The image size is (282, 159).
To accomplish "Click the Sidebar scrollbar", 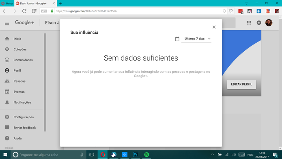I will pos(45,83).
